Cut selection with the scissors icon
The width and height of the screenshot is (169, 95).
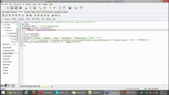26,8
